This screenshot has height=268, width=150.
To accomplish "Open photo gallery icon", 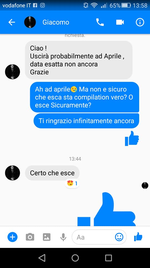I will 47,237.
